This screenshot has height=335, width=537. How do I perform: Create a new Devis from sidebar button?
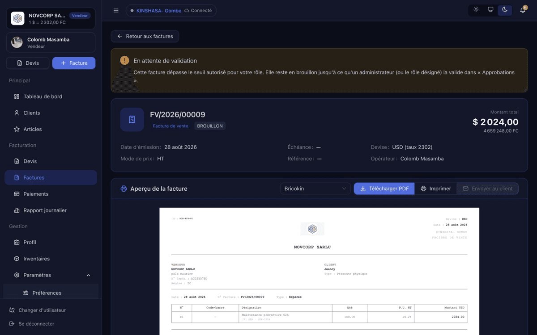point(28,63)
